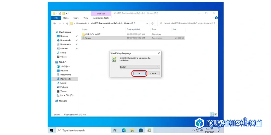Open pinned Pictures under Quick access
This screenshot has width=271, height=135.
pyautogui.click(x=64, y=49)
